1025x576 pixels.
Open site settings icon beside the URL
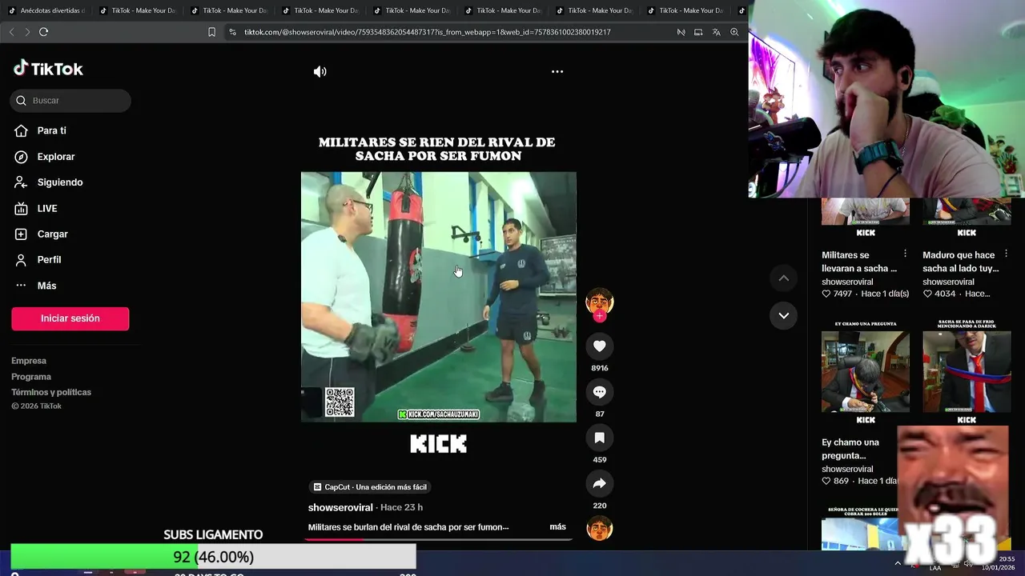(232, 32)
